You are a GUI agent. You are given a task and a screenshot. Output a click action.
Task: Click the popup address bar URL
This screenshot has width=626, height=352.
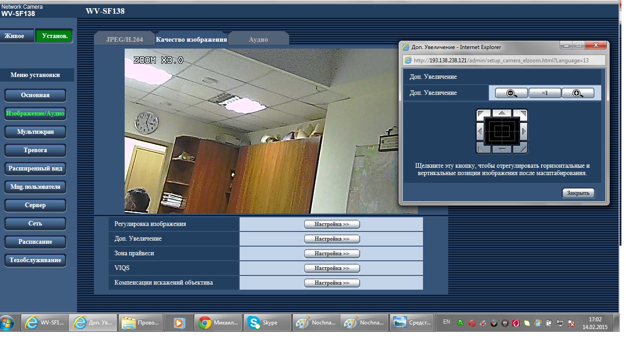tap(501, 60)
